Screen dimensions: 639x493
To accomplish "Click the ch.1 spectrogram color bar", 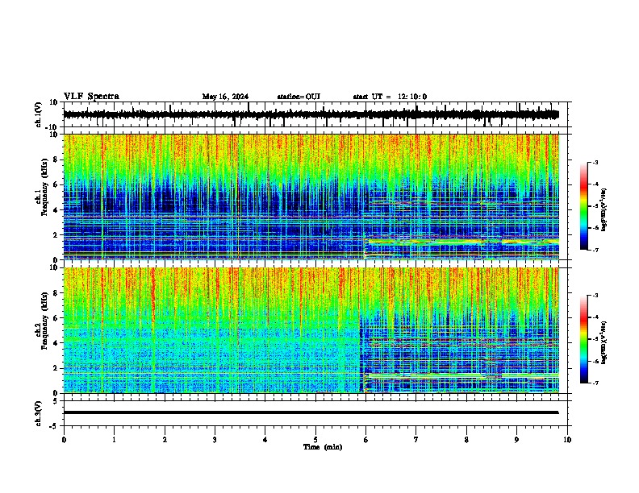I will click(x=583, y=206).
